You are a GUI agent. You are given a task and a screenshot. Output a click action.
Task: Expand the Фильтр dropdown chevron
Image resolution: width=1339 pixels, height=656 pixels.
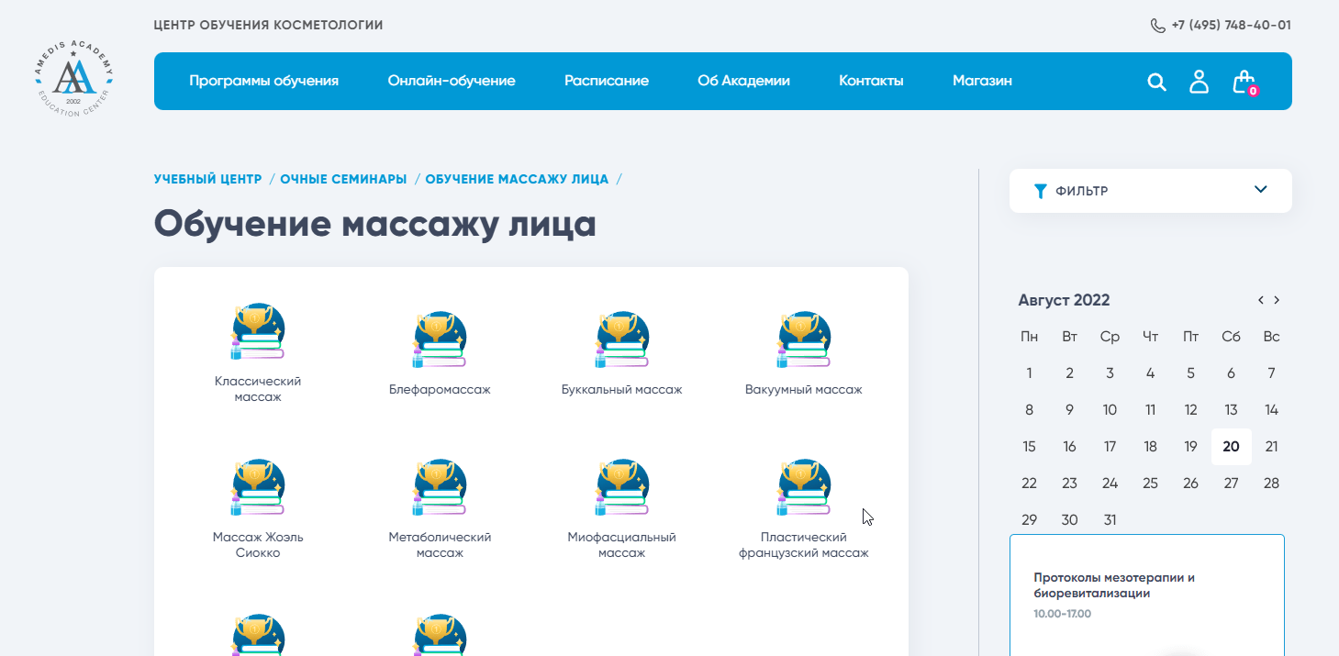(1260, 190)
